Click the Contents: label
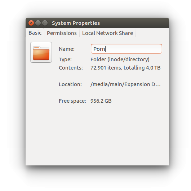The image size is (191, 191). pos(71,68)
